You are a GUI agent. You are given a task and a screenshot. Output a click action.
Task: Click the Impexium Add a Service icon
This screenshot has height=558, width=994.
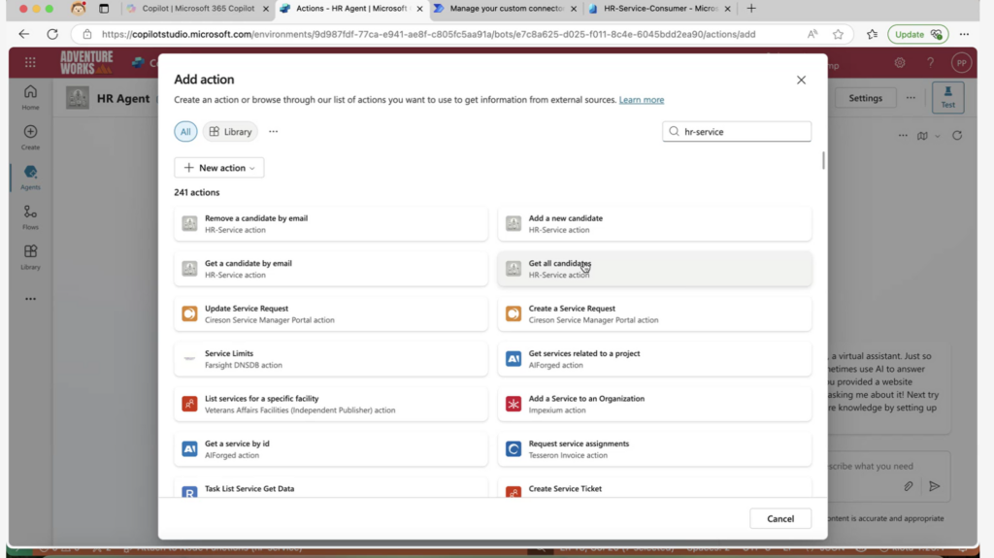pyautogui.click(x=514, y=404)
